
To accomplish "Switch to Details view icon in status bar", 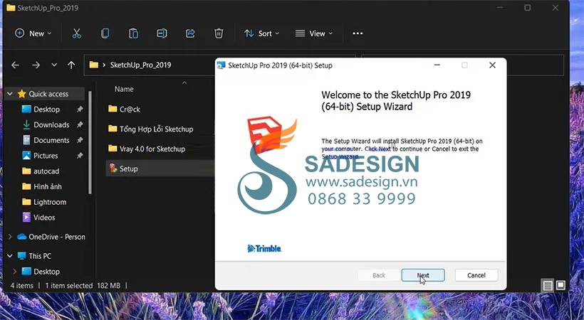I will [548, 285].
